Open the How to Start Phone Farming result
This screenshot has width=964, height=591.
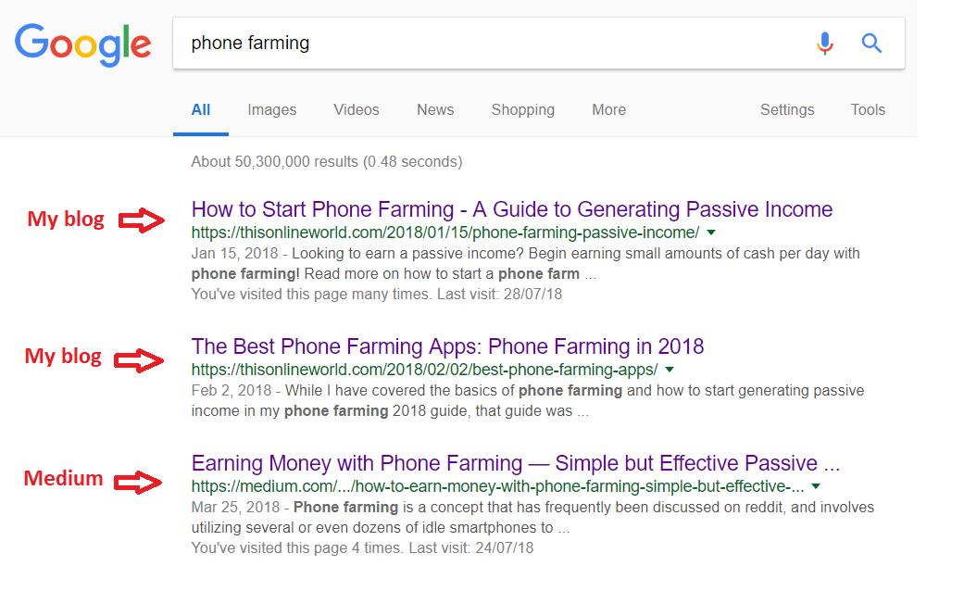click(512, 209)
